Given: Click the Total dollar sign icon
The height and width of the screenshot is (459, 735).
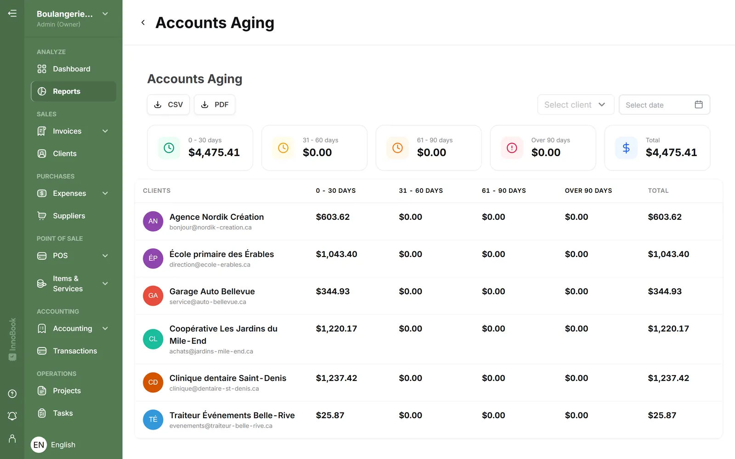Looking at the screenshot, I should 626,148.
